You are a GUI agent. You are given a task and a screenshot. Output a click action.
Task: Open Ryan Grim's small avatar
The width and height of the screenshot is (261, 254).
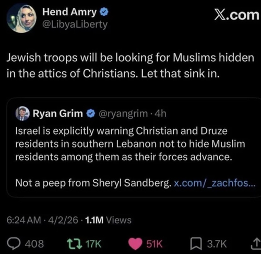click(22, 113)
